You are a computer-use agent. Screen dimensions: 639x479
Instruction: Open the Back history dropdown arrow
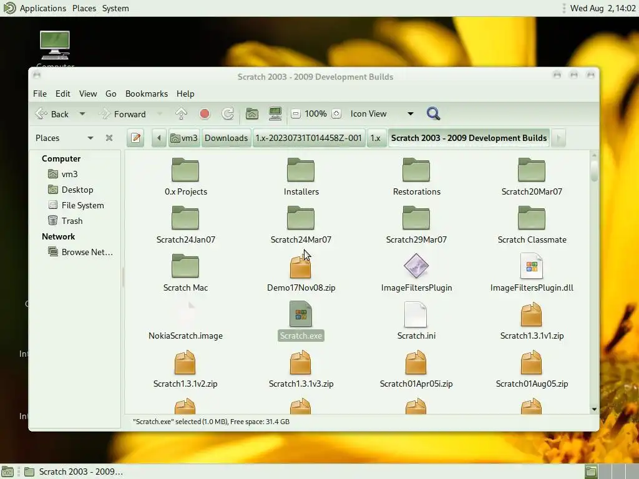(82, 114)
